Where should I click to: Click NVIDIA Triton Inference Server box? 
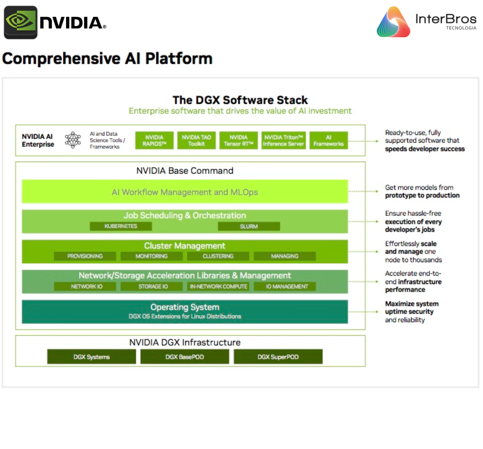[283, 141]
